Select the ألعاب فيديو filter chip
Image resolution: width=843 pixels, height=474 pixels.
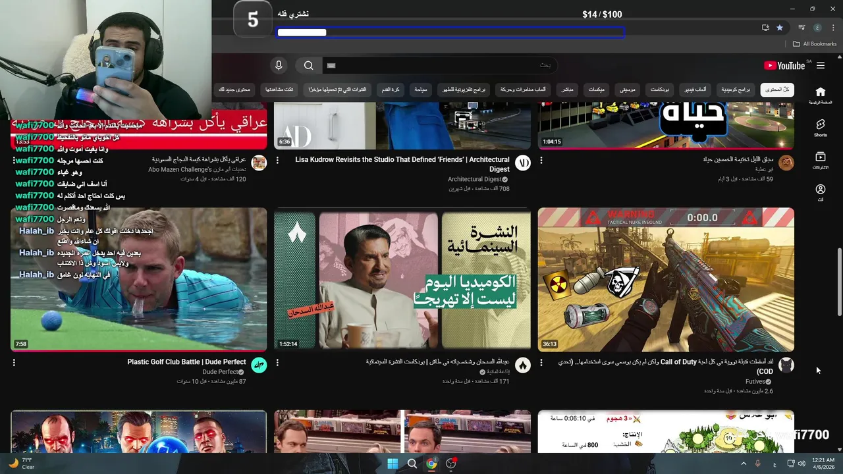pos(695,90)
